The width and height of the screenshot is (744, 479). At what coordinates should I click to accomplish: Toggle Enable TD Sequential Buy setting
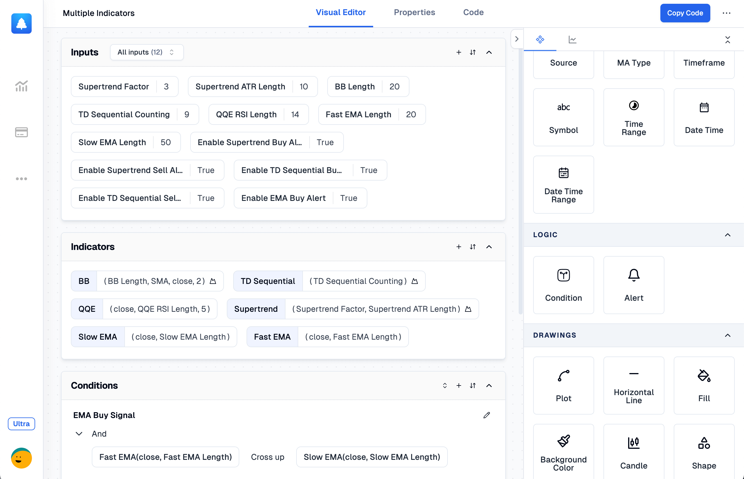point(369,170)
